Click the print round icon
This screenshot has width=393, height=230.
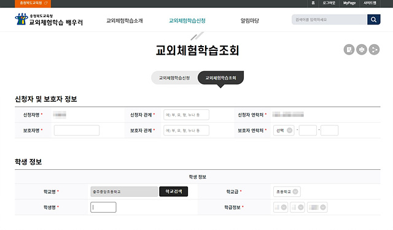coord(362,50)
